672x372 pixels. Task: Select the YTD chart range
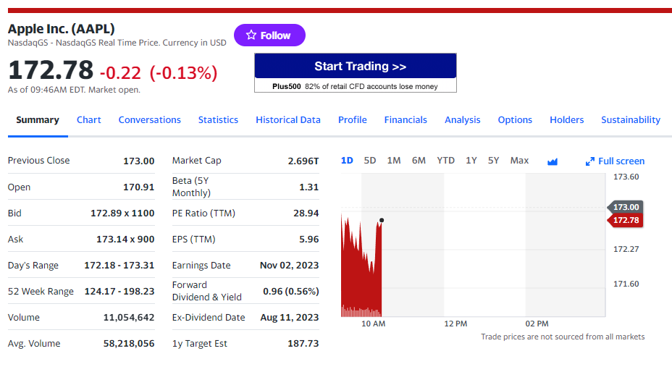pos(446,161)
